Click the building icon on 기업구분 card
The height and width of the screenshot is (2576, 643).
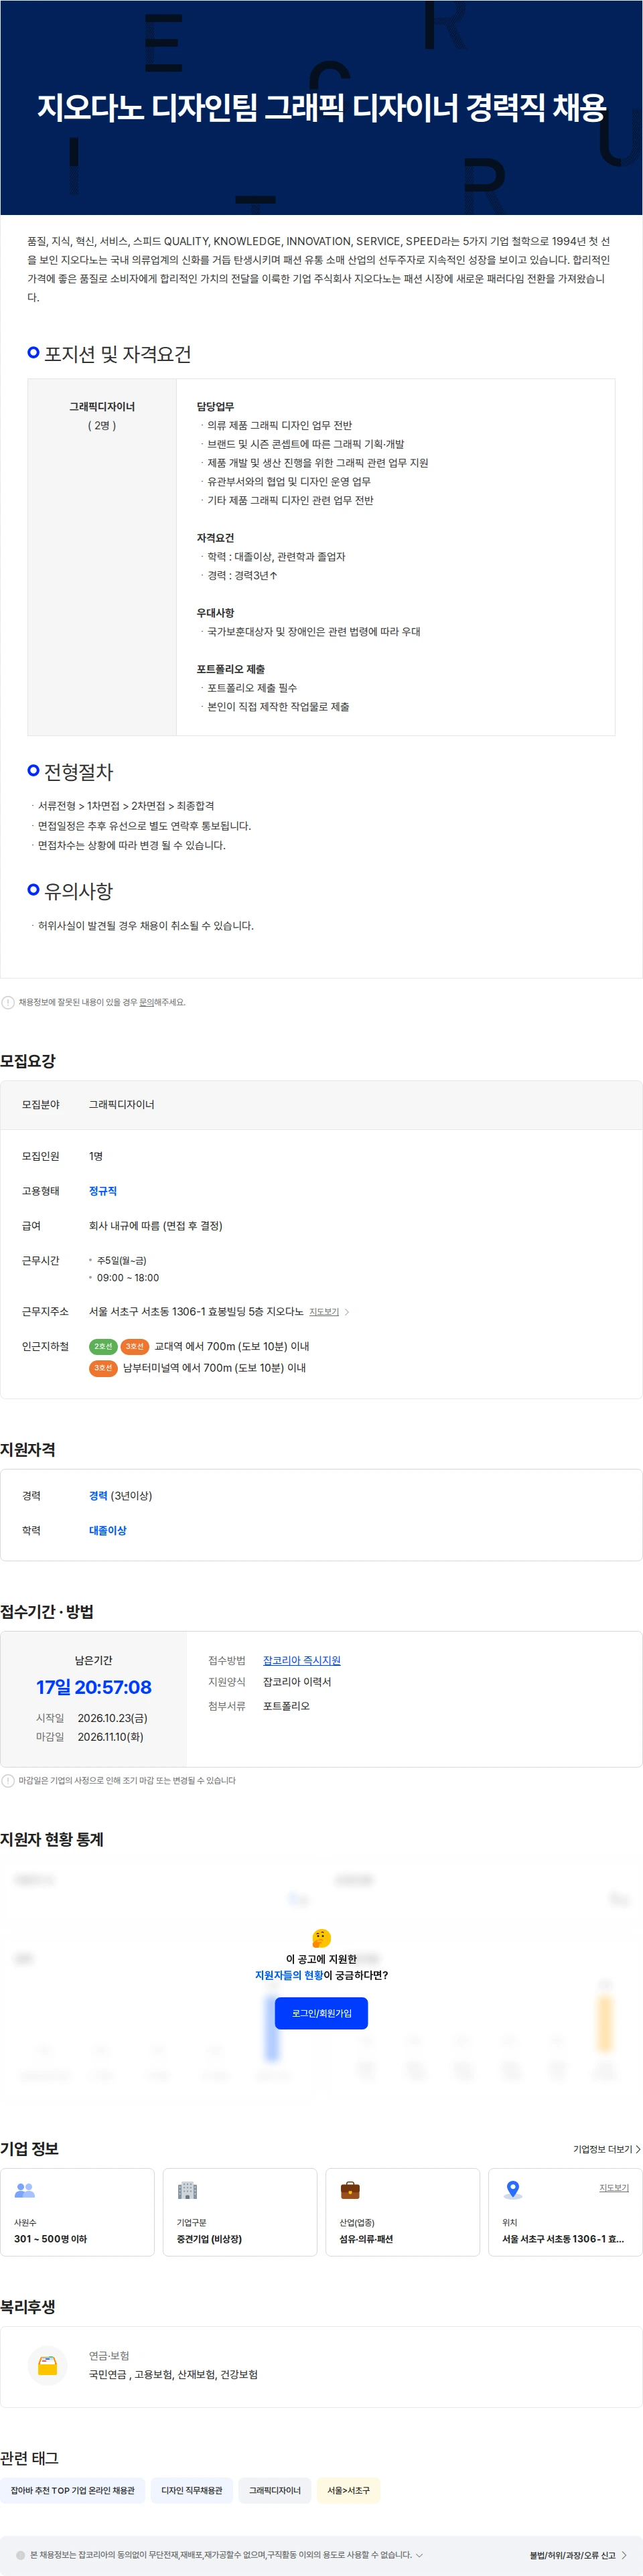click(187, 2190)
